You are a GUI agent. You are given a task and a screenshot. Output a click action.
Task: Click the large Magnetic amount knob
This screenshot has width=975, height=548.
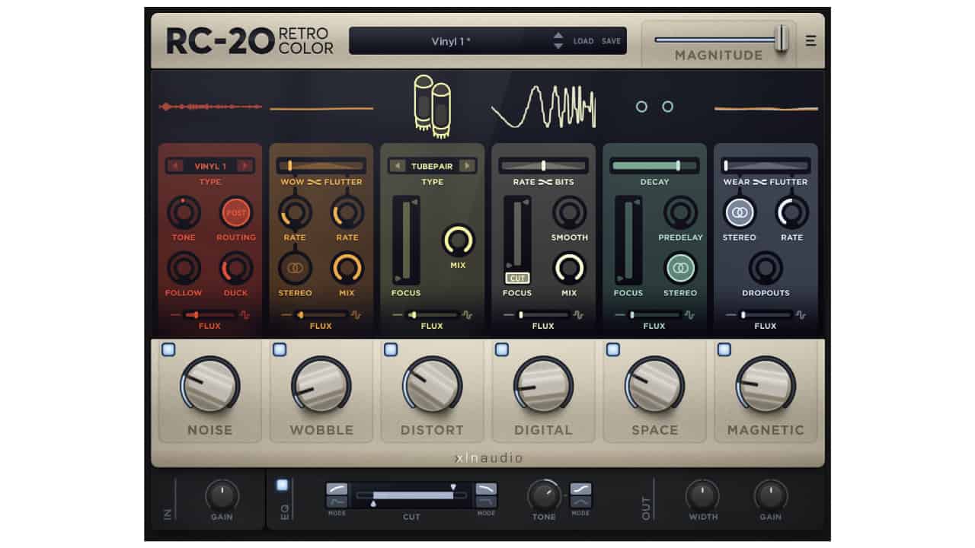(x=766, y=384)
